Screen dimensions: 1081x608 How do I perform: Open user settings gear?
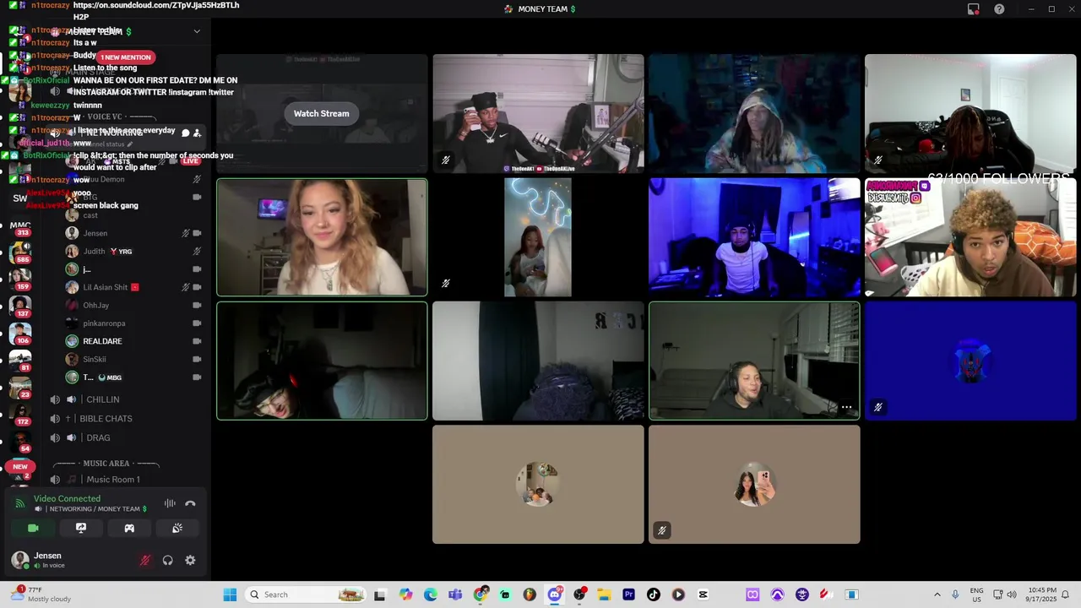tap(190, 560)
